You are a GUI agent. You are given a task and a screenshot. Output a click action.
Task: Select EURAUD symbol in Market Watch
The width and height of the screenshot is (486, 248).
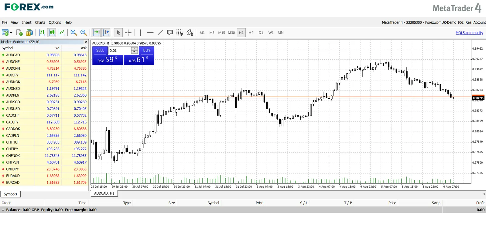[13, 176]
